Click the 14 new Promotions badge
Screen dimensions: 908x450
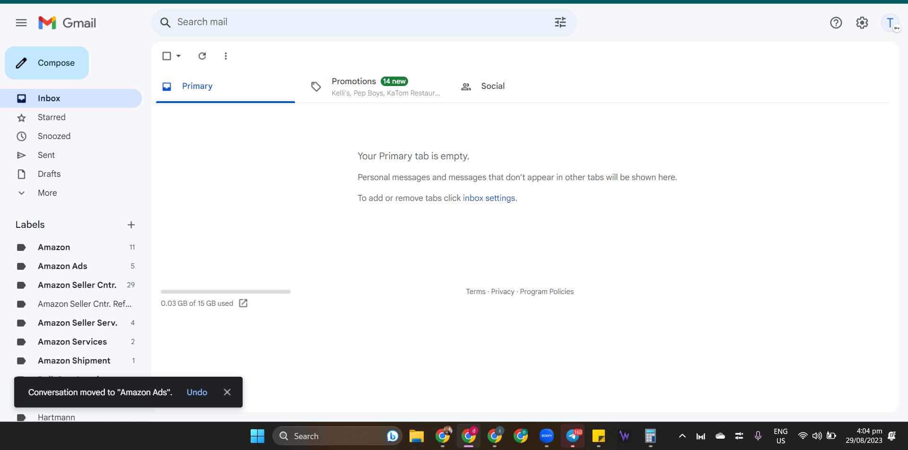394,81
